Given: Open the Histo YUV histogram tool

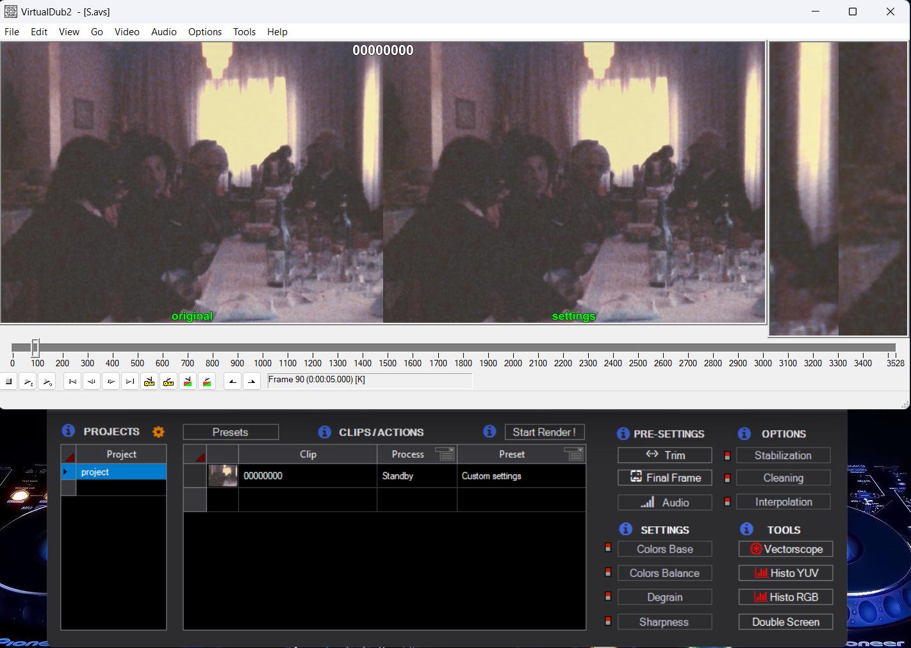Looking at the screenshot, I should [785, 573].
